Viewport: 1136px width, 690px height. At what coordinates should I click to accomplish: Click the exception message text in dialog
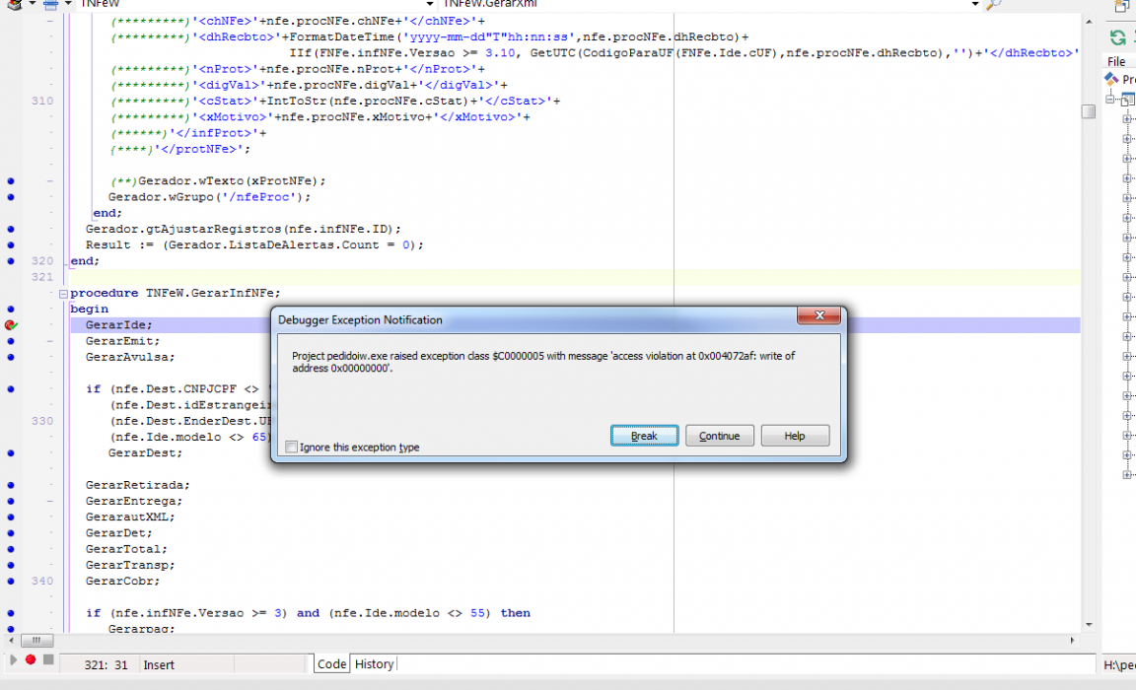pyautogui.click(x=543, y=362)
